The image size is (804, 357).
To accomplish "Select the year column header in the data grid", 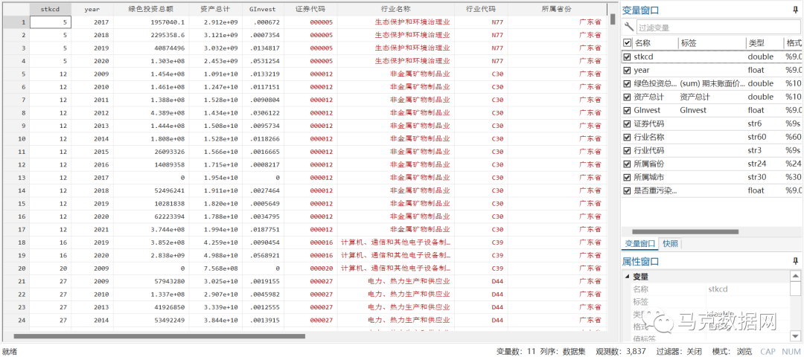I will click(92, 9).
